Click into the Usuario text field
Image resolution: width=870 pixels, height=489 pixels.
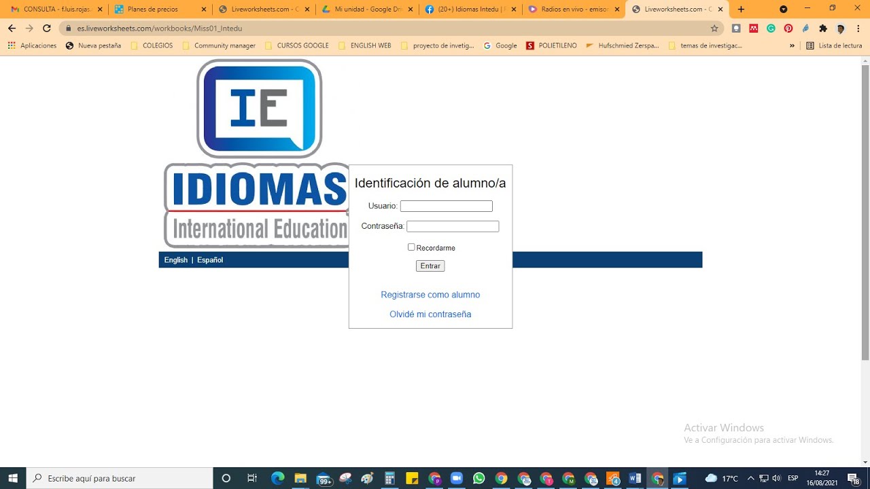[447, 206]
